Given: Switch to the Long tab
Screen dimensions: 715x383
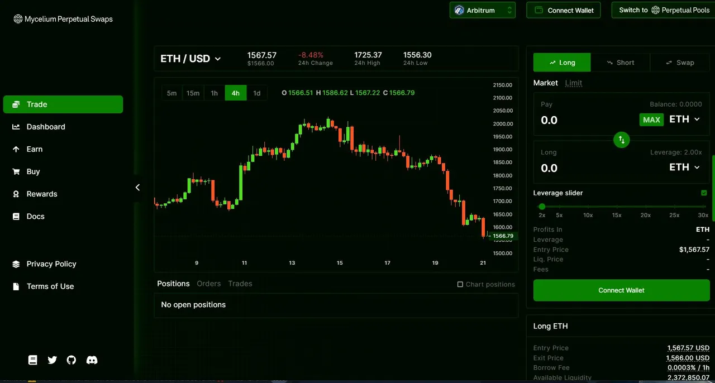Looking at the screenshot, I should (x=562, y=63).
